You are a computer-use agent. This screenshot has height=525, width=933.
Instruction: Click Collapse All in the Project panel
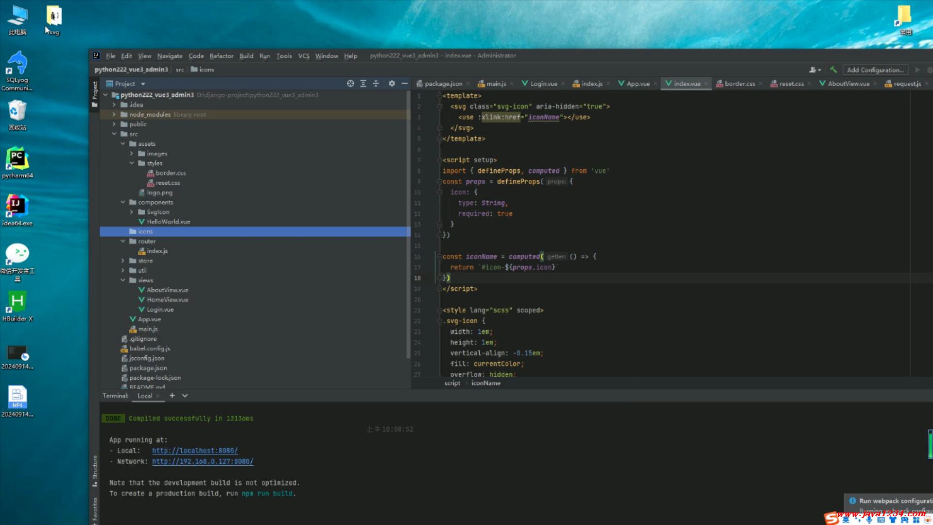(376, 84)
